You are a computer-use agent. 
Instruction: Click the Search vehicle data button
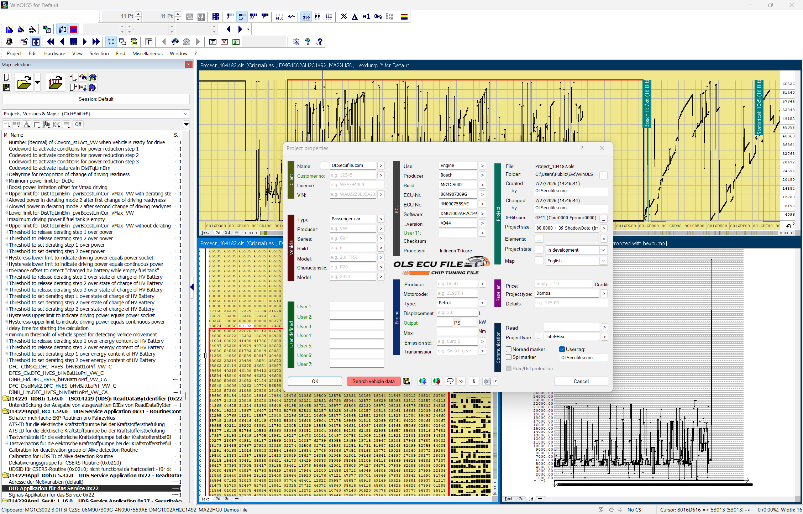[x=373, y=381]
